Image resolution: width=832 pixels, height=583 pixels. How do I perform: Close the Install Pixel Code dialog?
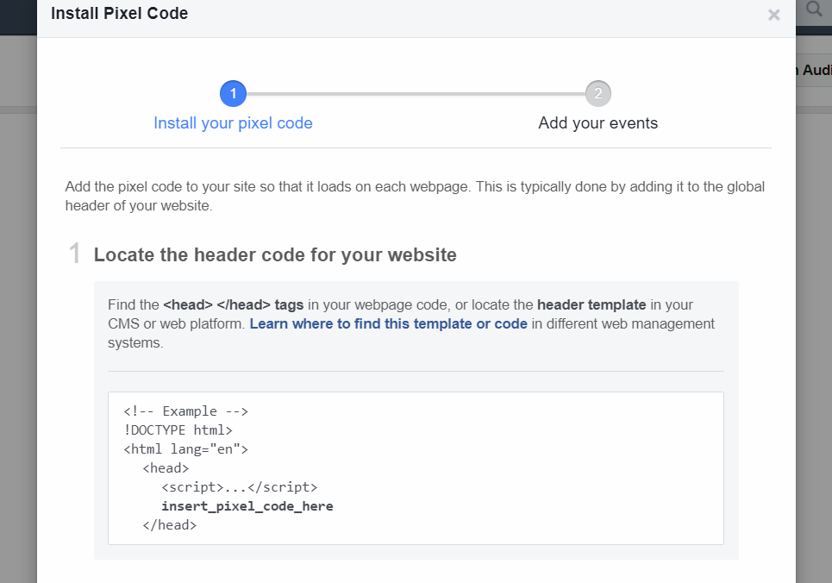pos(773,15)
